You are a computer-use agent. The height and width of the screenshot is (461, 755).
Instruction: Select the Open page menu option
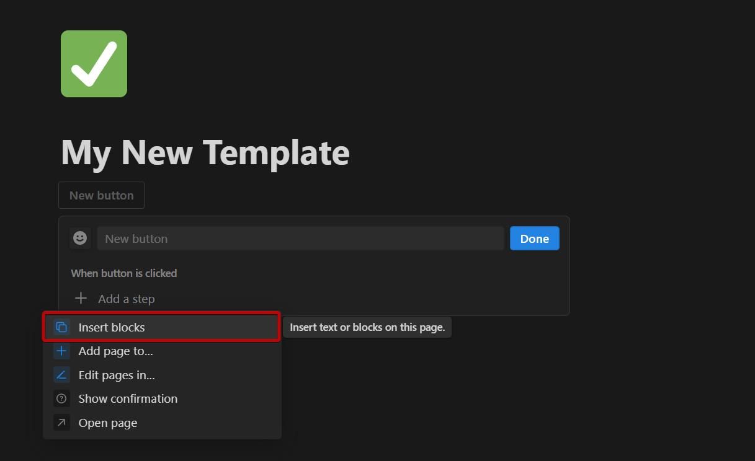point(107,423)
